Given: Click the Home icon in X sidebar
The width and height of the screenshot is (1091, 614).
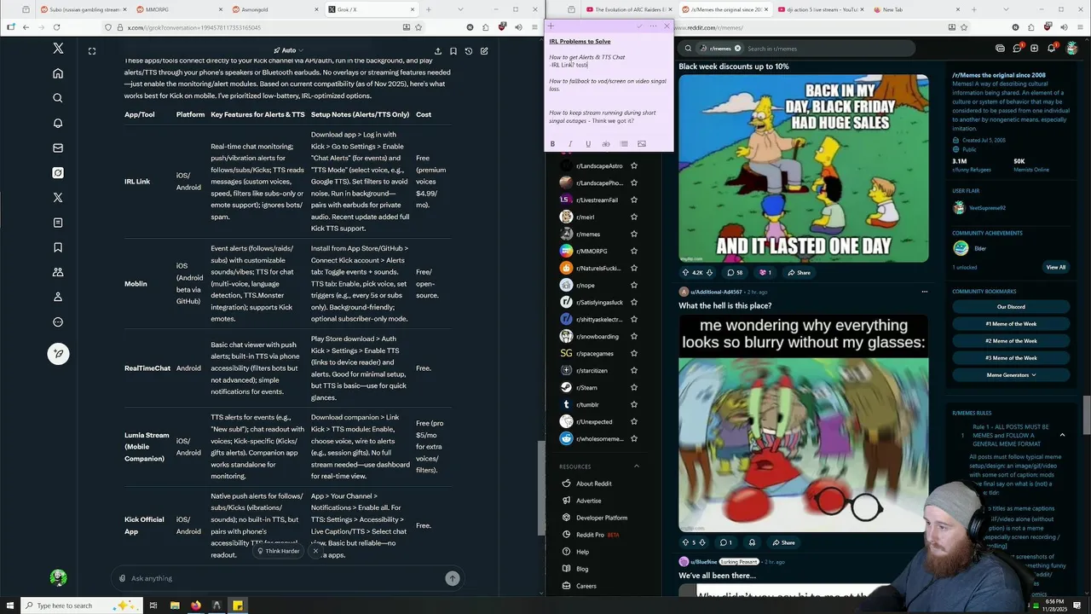Looking at the screenshot, I should [x=58, y=73].
